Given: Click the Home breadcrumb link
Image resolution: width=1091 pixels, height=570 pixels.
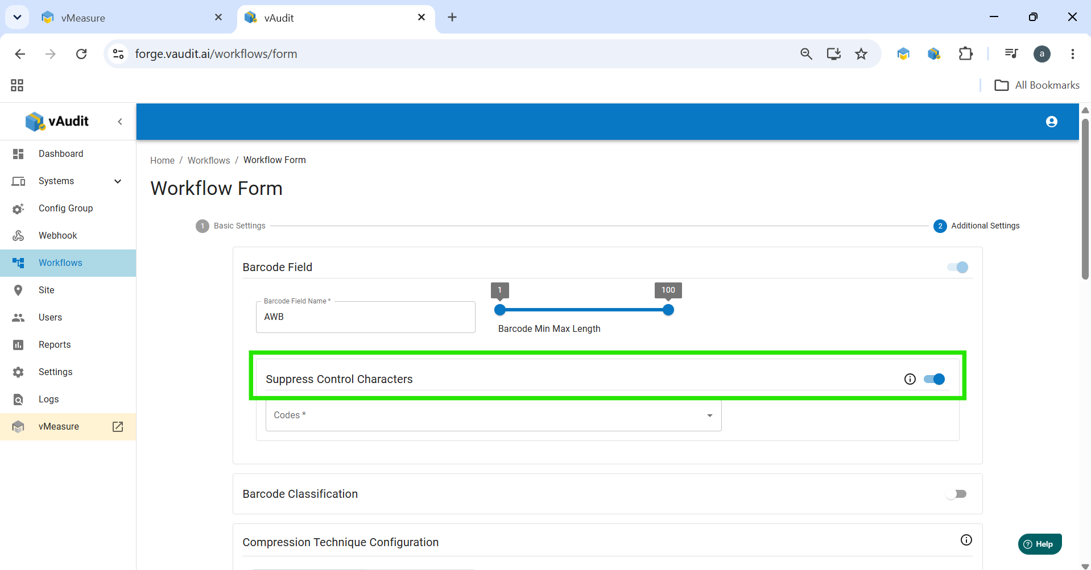Looking at the screenshot, I should click(162, 161).
